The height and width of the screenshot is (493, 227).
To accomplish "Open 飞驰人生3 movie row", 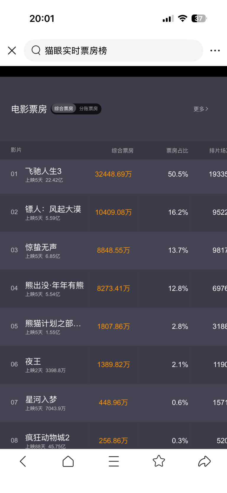I will tap(43, 171).
